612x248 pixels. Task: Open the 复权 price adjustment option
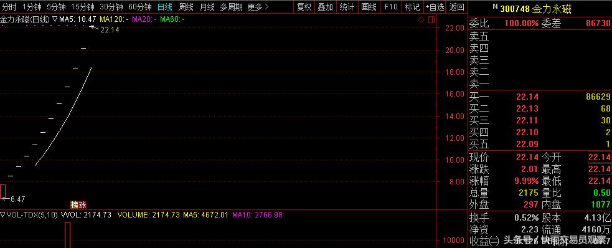click(304, 7)
